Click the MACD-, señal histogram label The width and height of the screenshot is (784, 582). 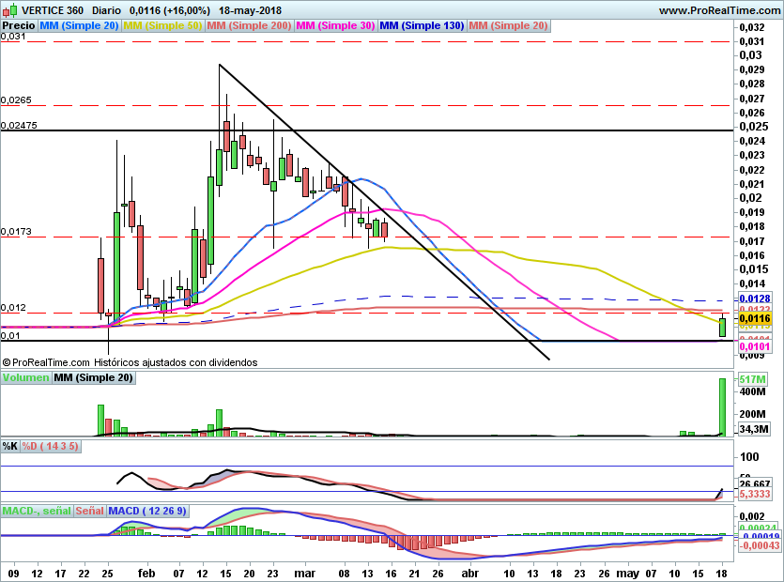click(37, 511)
